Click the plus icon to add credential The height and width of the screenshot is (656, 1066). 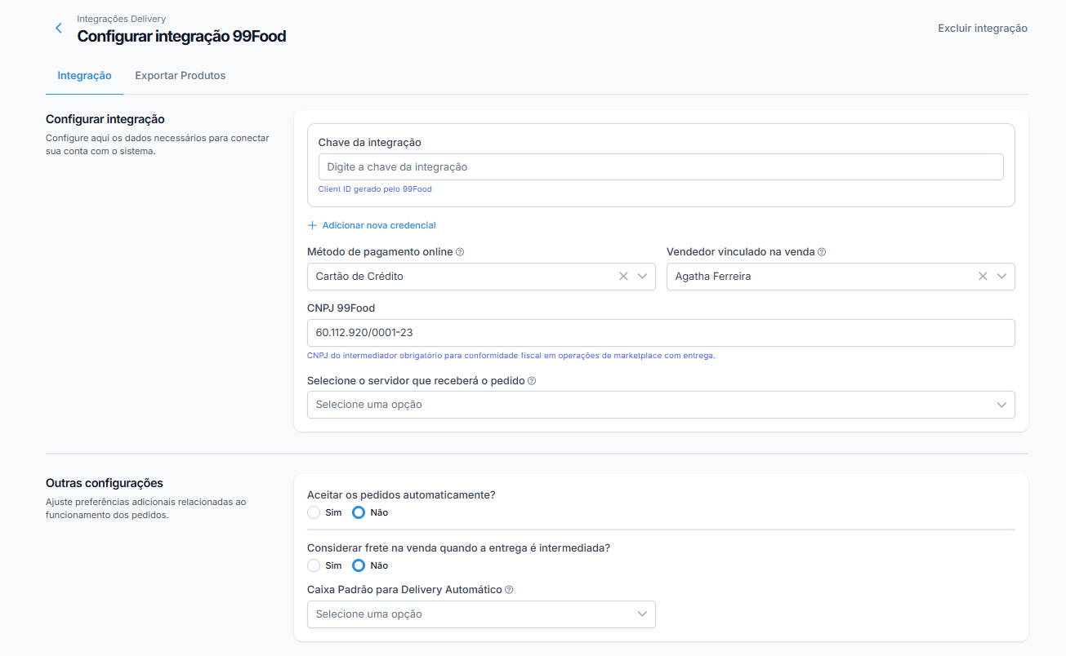point(312,225)
